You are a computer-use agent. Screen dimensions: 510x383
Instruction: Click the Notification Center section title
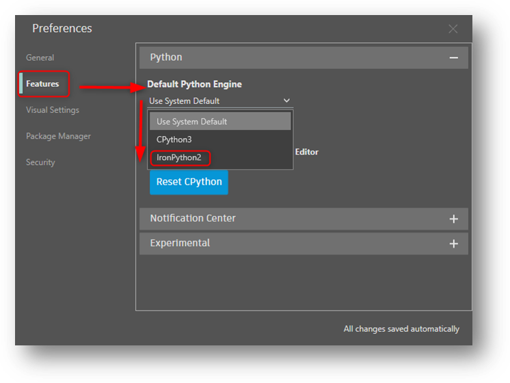(x=193, y=218)
